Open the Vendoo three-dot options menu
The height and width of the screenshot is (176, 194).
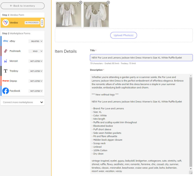click(42, 23)
